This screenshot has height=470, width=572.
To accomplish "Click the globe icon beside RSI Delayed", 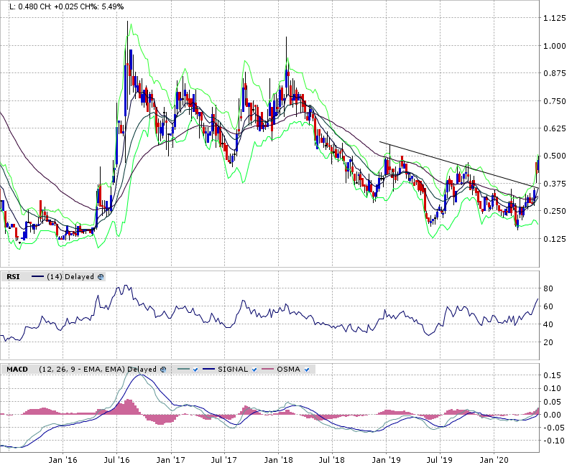I will [x=101, y=276].
